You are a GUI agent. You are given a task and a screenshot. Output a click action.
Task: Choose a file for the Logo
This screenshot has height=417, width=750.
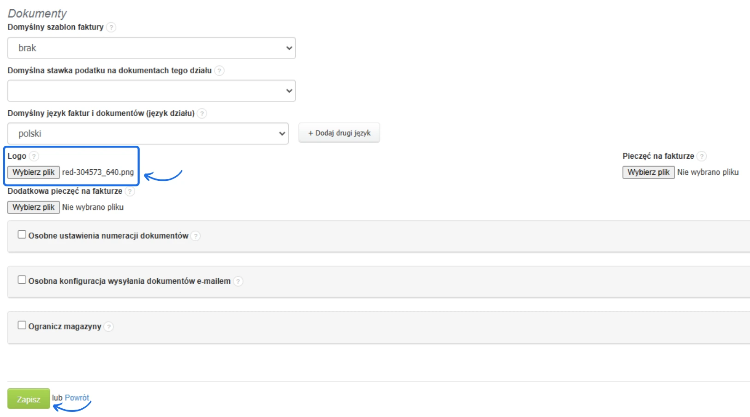tap(34, 173)
